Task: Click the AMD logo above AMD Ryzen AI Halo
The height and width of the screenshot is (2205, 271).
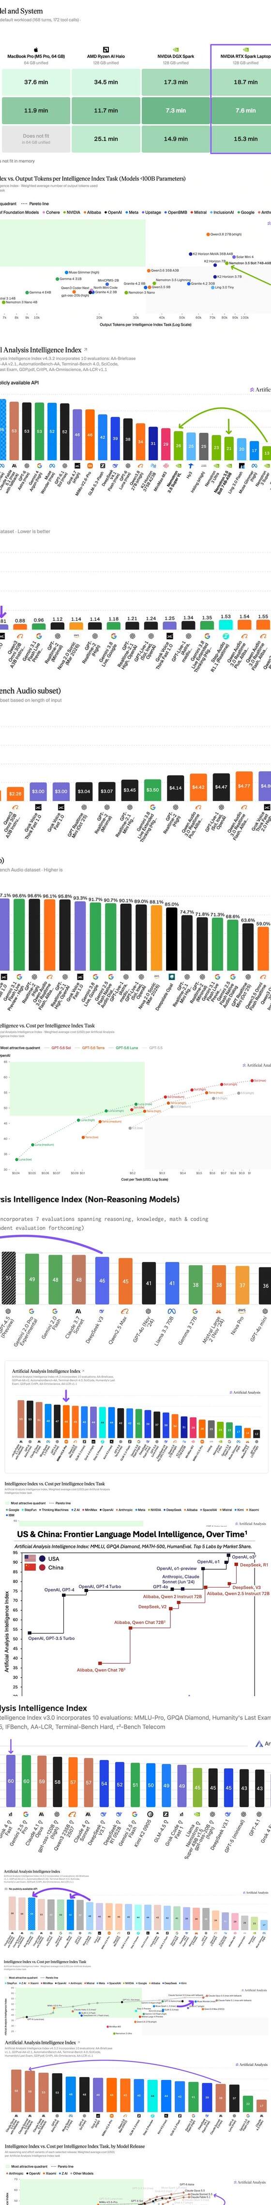Action: point(106,49)
